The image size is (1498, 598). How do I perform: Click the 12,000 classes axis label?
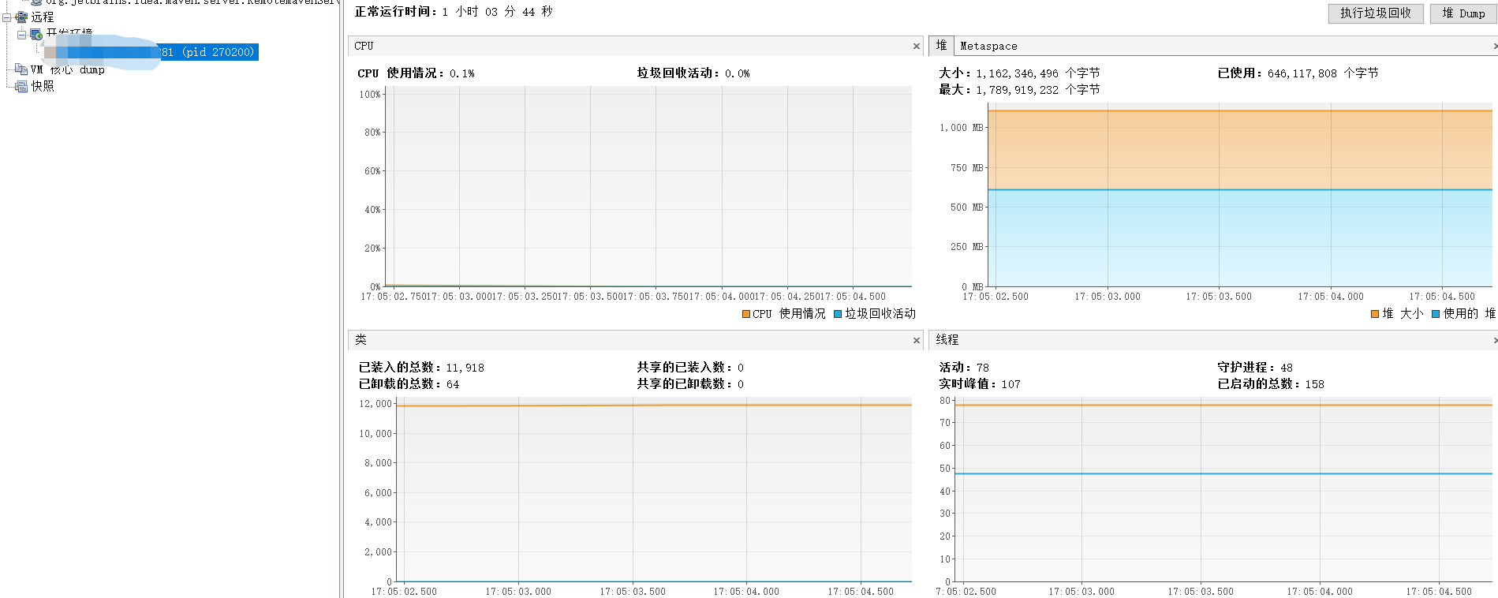click(375, 404)
